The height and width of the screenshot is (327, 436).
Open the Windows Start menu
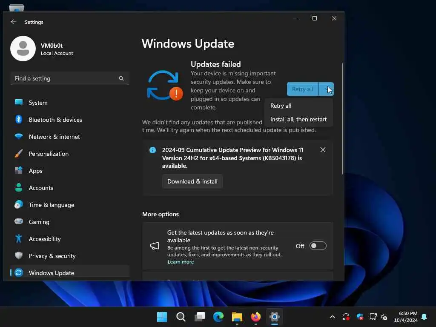162,317
